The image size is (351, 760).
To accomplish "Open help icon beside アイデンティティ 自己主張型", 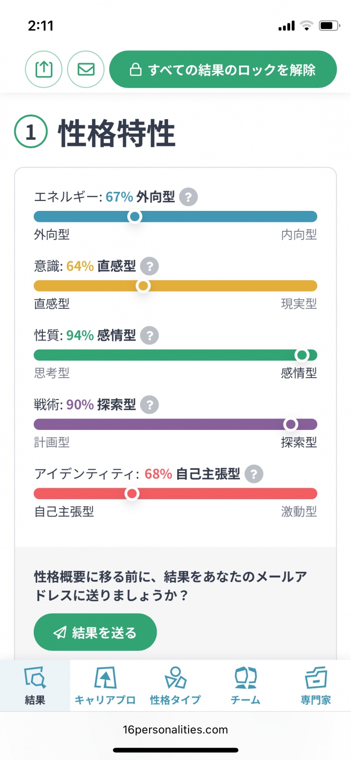I will [254, 474].
